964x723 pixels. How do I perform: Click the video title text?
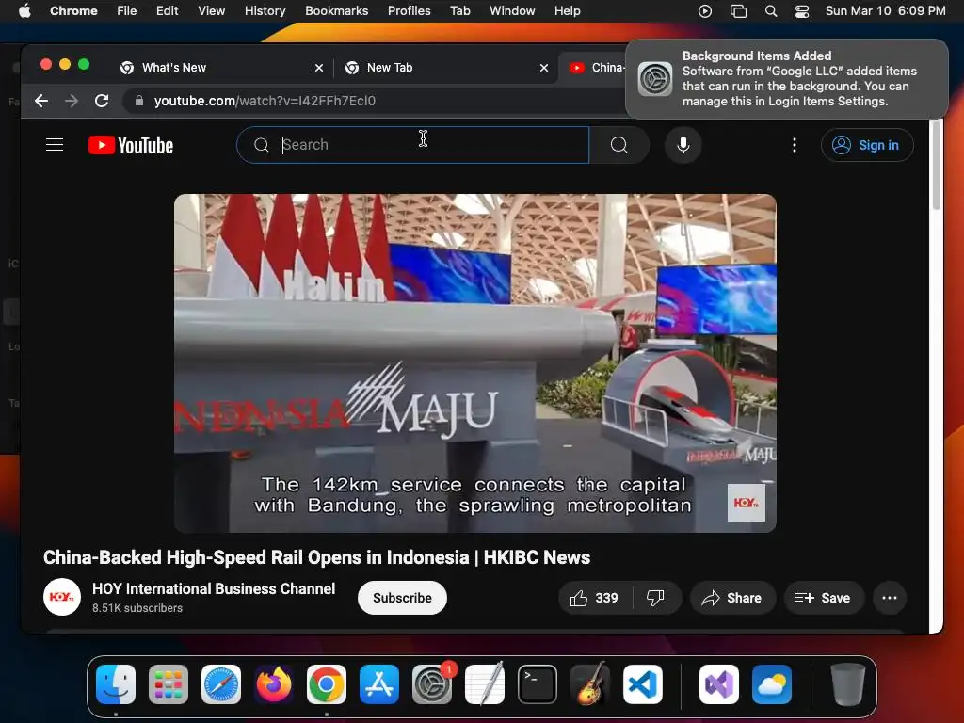[x=316, y=557]
